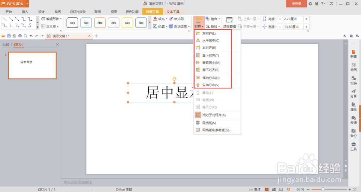Screen dimensions: 361x192
Task: Click the save icon in quick toolbar
Action: point(9,36)
